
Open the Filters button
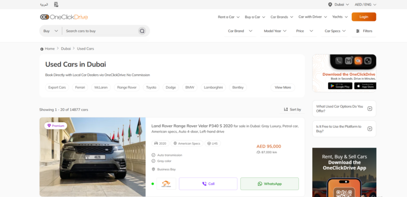click(364, 31)
